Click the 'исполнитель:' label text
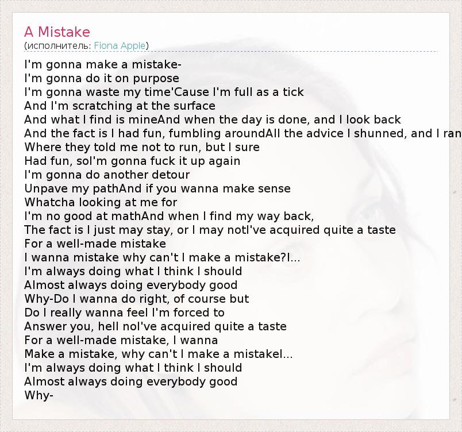The width and height of the screenshot is (462, 432). tap(59, 46)
